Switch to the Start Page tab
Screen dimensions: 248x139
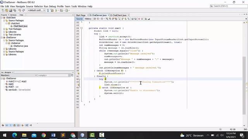pos(81,15)
